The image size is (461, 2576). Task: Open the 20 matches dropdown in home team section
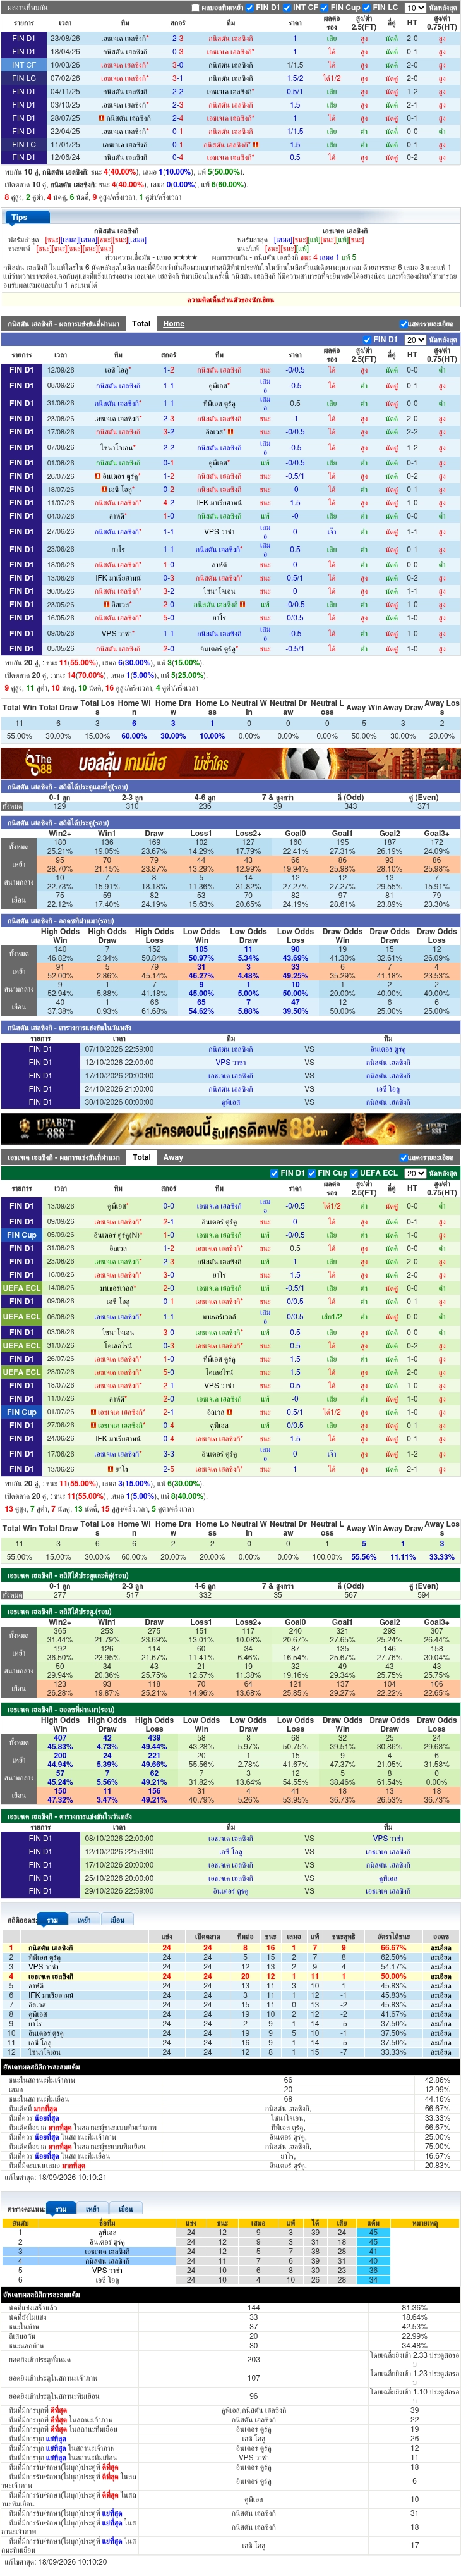click(414, 339)
